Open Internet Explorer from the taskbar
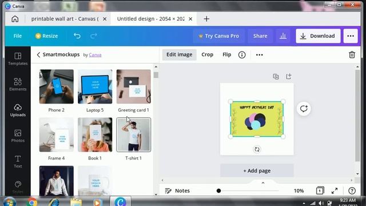Viewport: 366px width, 206px height. [54, 202]
